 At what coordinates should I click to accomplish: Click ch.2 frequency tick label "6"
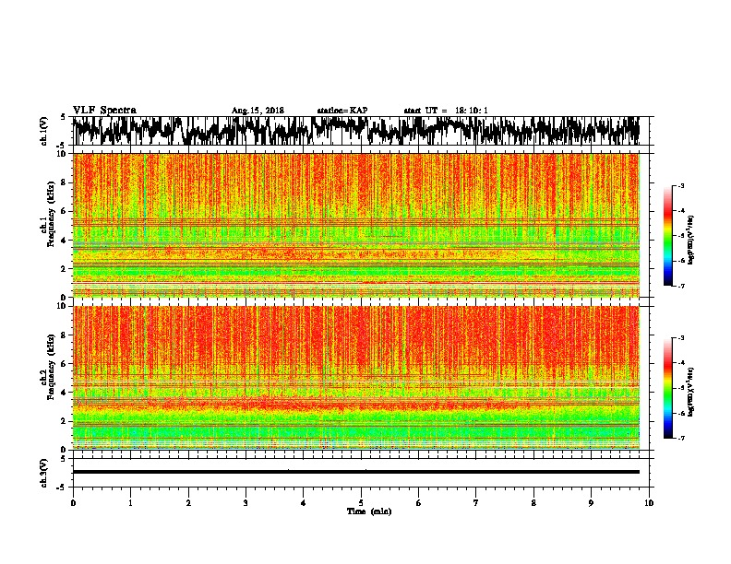click(x=65, y=363)
